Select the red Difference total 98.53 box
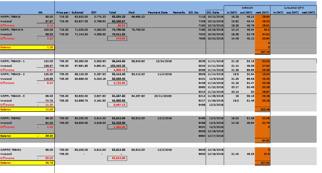Viewport: 322px width, 173px height. (x=117, y=26)
